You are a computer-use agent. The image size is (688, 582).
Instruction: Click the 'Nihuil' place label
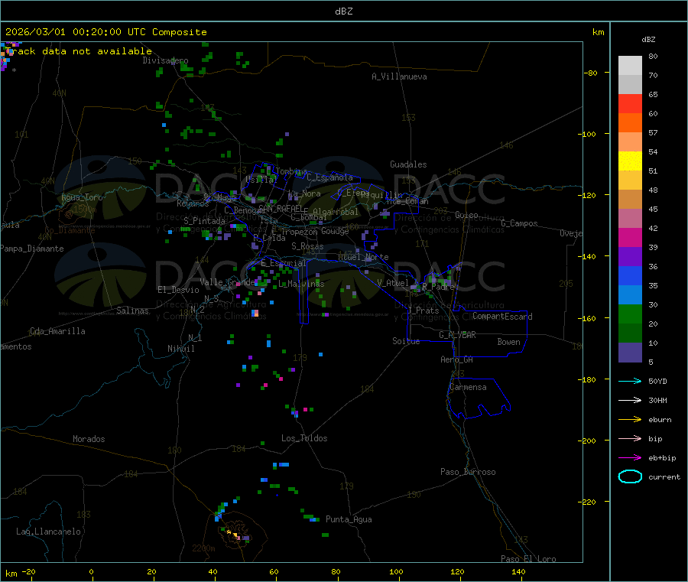click(180, 349)
